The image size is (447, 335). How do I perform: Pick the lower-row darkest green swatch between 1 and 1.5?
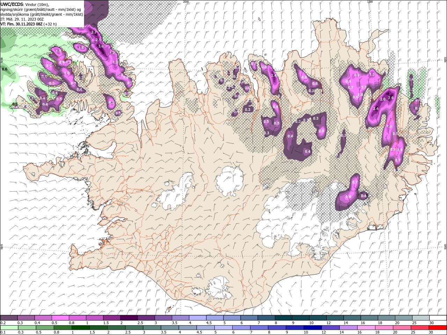pyautogui.click(x=80, y=328)
